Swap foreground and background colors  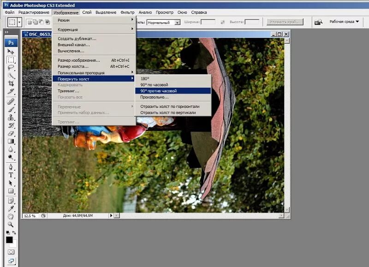click(14, 232)
